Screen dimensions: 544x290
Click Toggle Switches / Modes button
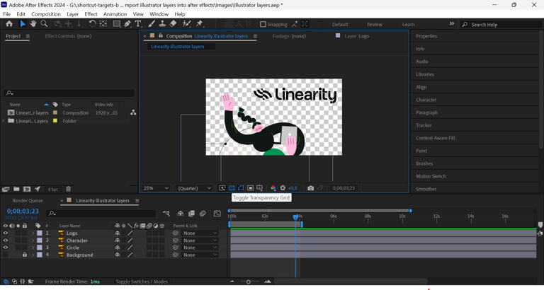coord(142,282)
